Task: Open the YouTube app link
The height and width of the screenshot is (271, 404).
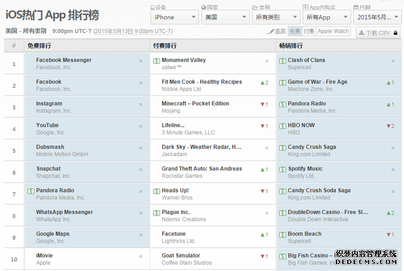Action: tap(47, 125)
